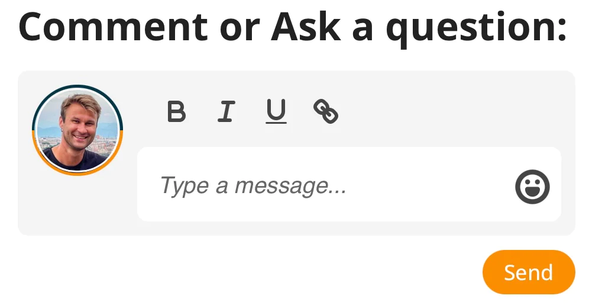Image resolution: width=589 pixels, height=305 pixels.
Task: Click the smiley face in the message box
Action: click(x=532, y=187)
